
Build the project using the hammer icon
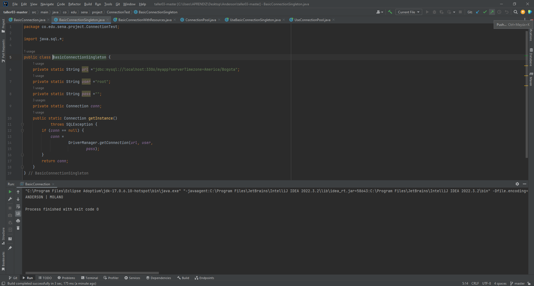click(390, 12)
